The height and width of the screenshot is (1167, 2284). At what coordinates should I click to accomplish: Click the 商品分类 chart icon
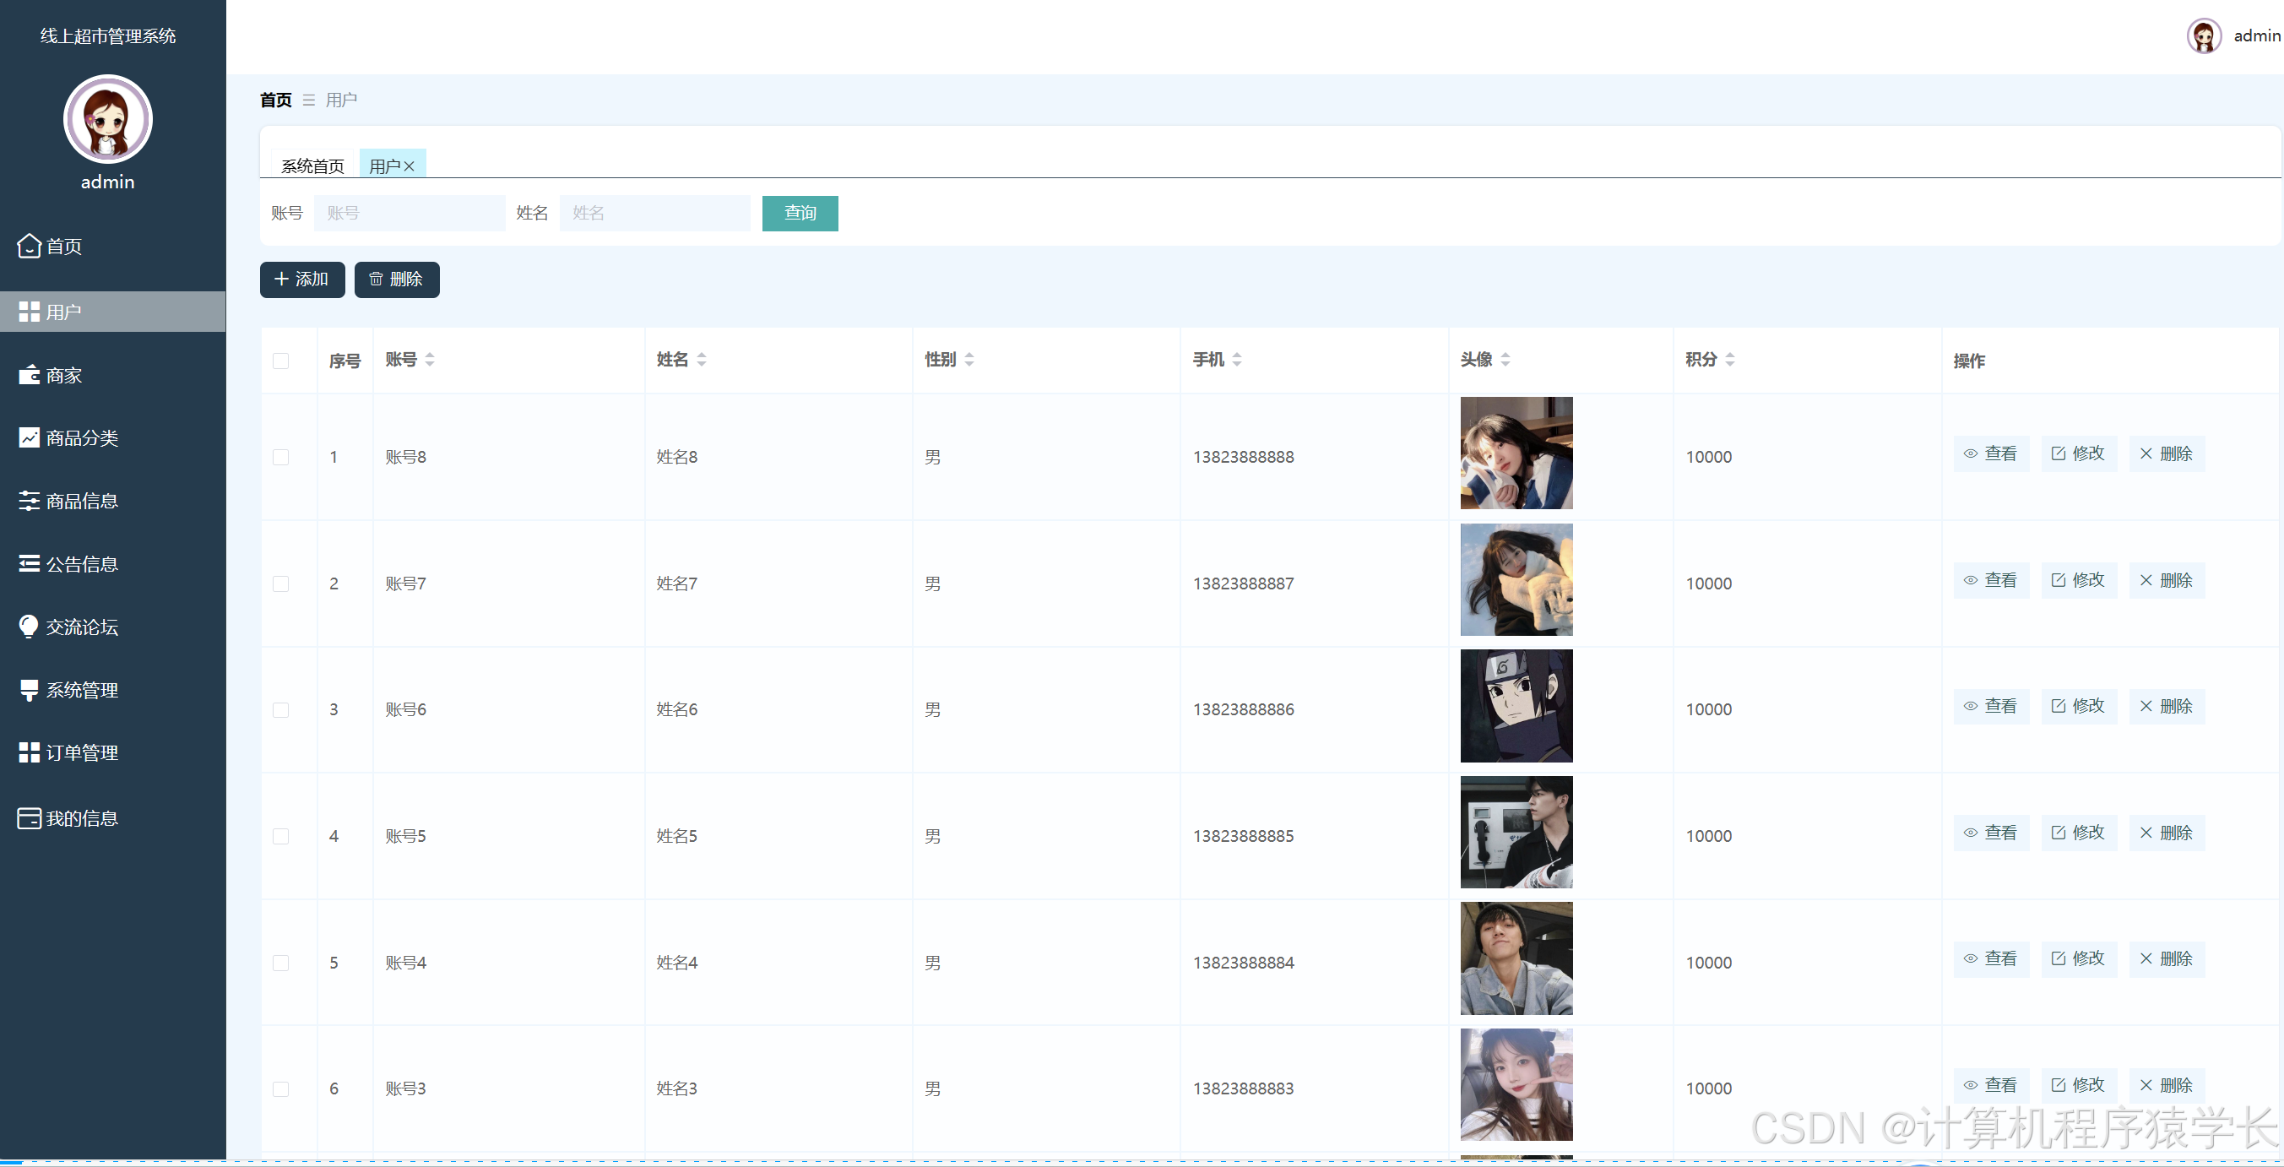(x=30, y=437)
